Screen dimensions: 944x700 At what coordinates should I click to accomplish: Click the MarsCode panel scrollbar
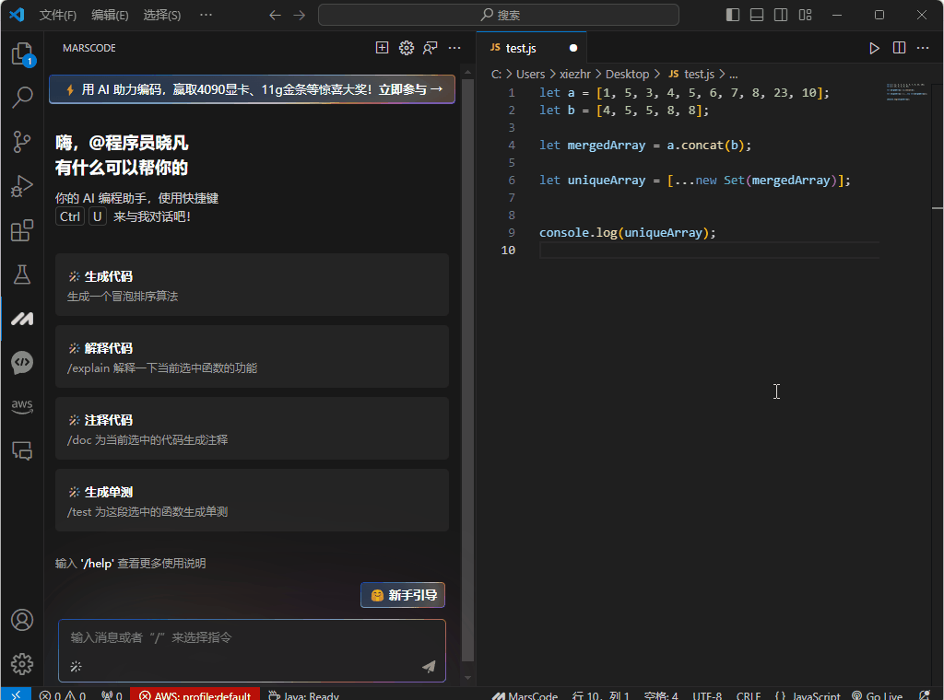[x=467, y=370]
